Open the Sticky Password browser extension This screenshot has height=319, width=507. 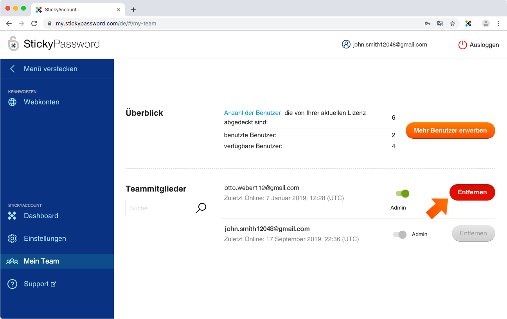click(468, 23)
